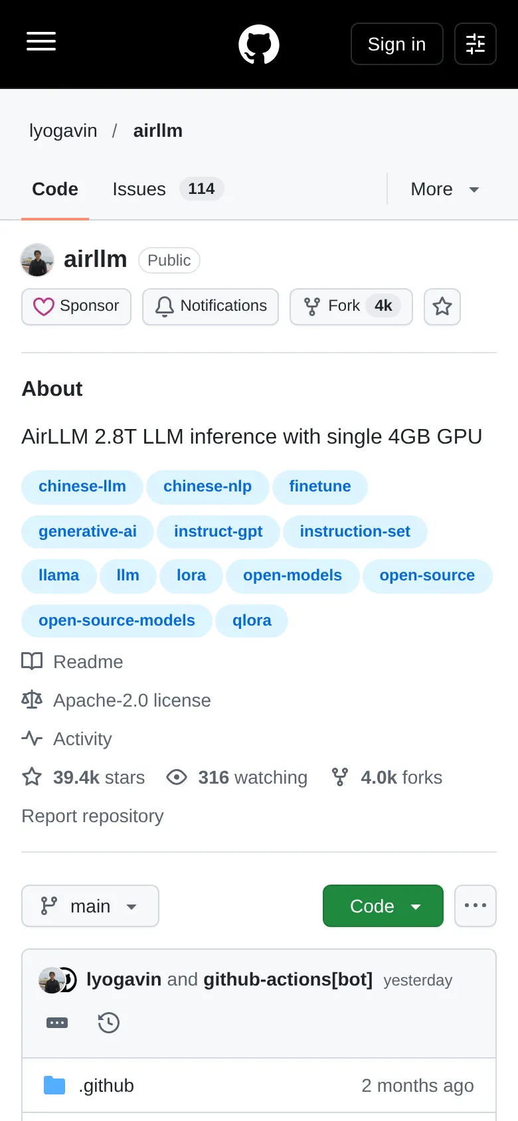This screenshot has height=1121, width=518.
Task: Click the Sponsor button
Action: click(76, 306)
